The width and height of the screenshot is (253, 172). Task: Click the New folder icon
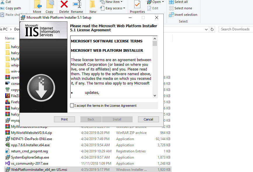[x=93, y=4]
